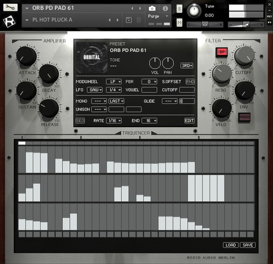Open the sequencer END 16 dropdown
273x264 pixels.
(149, 121)
